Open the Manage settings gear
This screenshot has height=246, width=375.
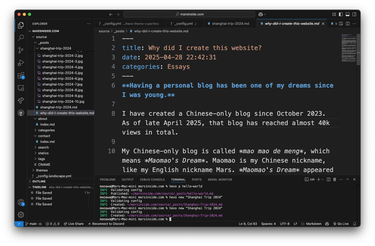[21, 214]
